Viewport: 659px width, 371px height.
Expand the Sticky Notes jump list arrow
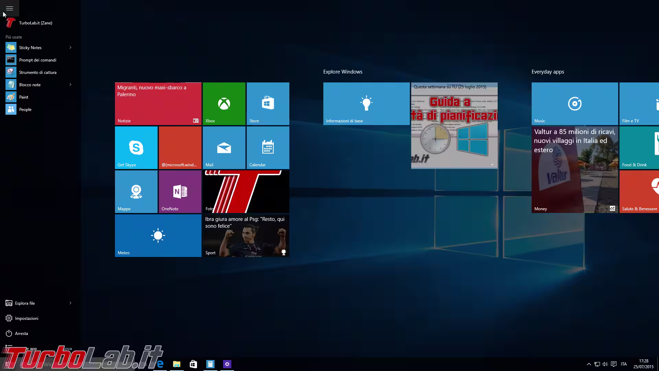click(70, 47)
